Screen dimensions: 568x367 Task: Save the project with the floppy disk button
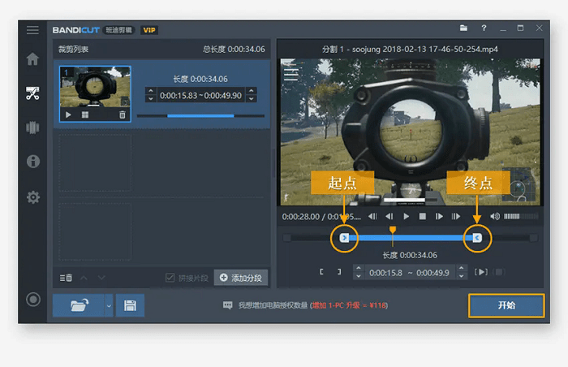tap(130, 305)
